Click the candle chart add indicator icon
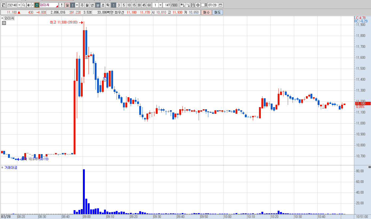The width and height of the screenshot is (371, 219). tap(183, 5)
